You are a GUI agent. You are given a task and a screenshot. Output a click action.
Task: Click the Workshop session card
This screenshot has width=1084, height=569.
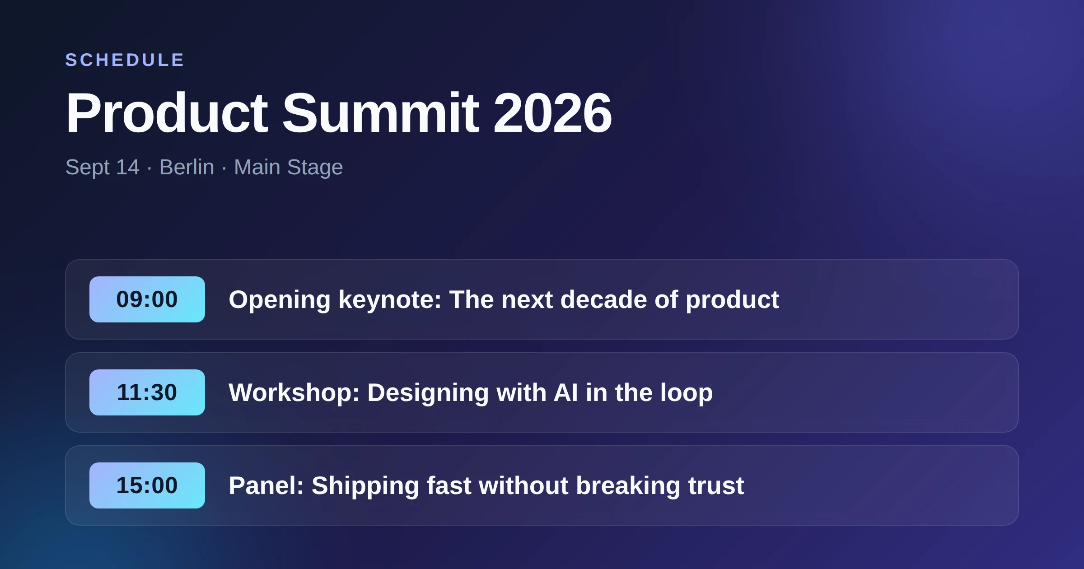coord(542,392)
